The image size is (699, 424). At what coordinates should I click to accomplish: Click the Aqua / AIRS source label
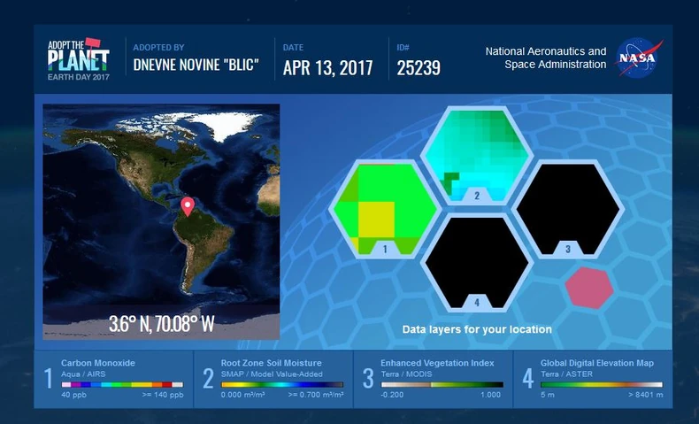tap(83, 374)
